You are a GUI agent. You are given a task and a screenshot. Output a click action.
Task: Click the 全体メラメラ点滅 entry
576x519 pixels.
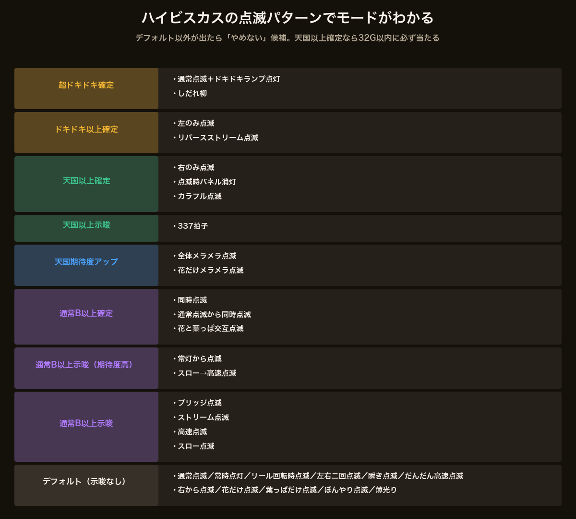pyautogui.click(x=204, y=256)
